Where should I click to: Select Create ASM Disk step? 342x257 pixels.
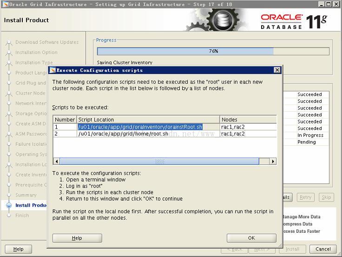click(31, 124)
